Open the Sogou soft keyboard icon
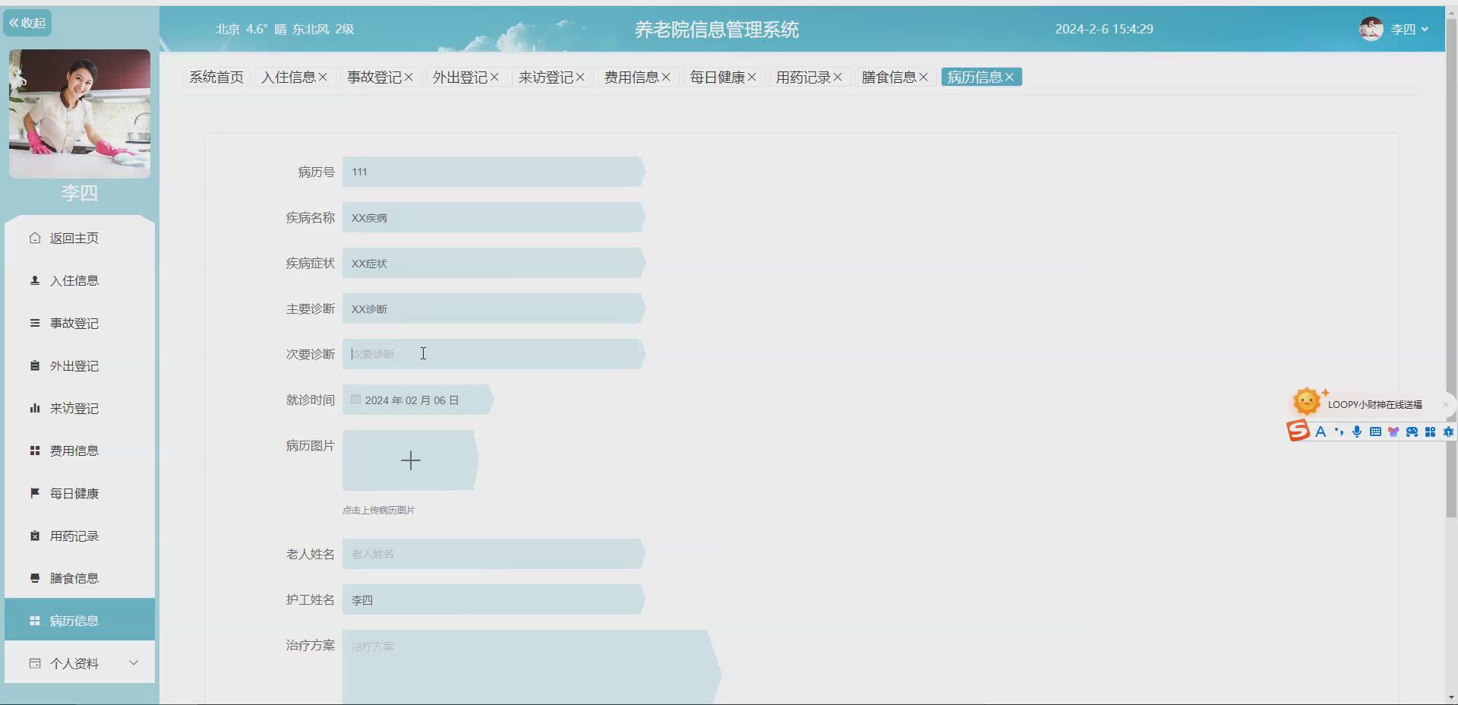1458x705 pixels. (x=1374, y=432)
